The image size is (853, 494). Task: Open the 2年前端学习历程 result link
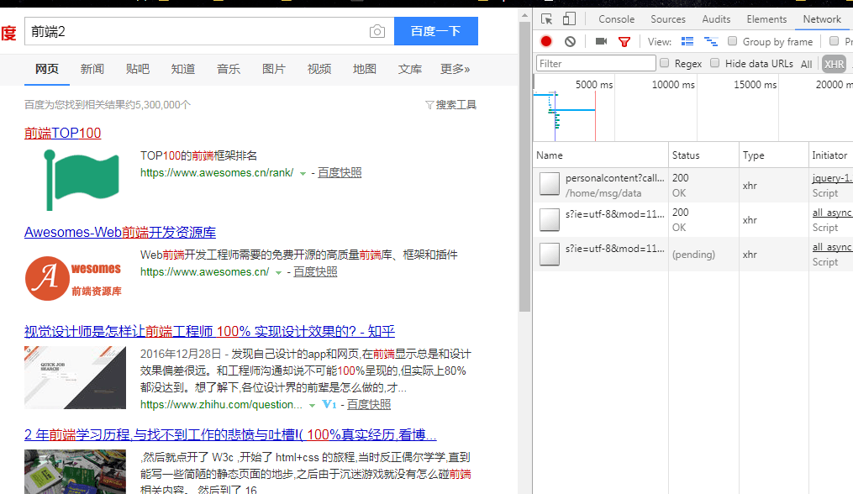230,434
